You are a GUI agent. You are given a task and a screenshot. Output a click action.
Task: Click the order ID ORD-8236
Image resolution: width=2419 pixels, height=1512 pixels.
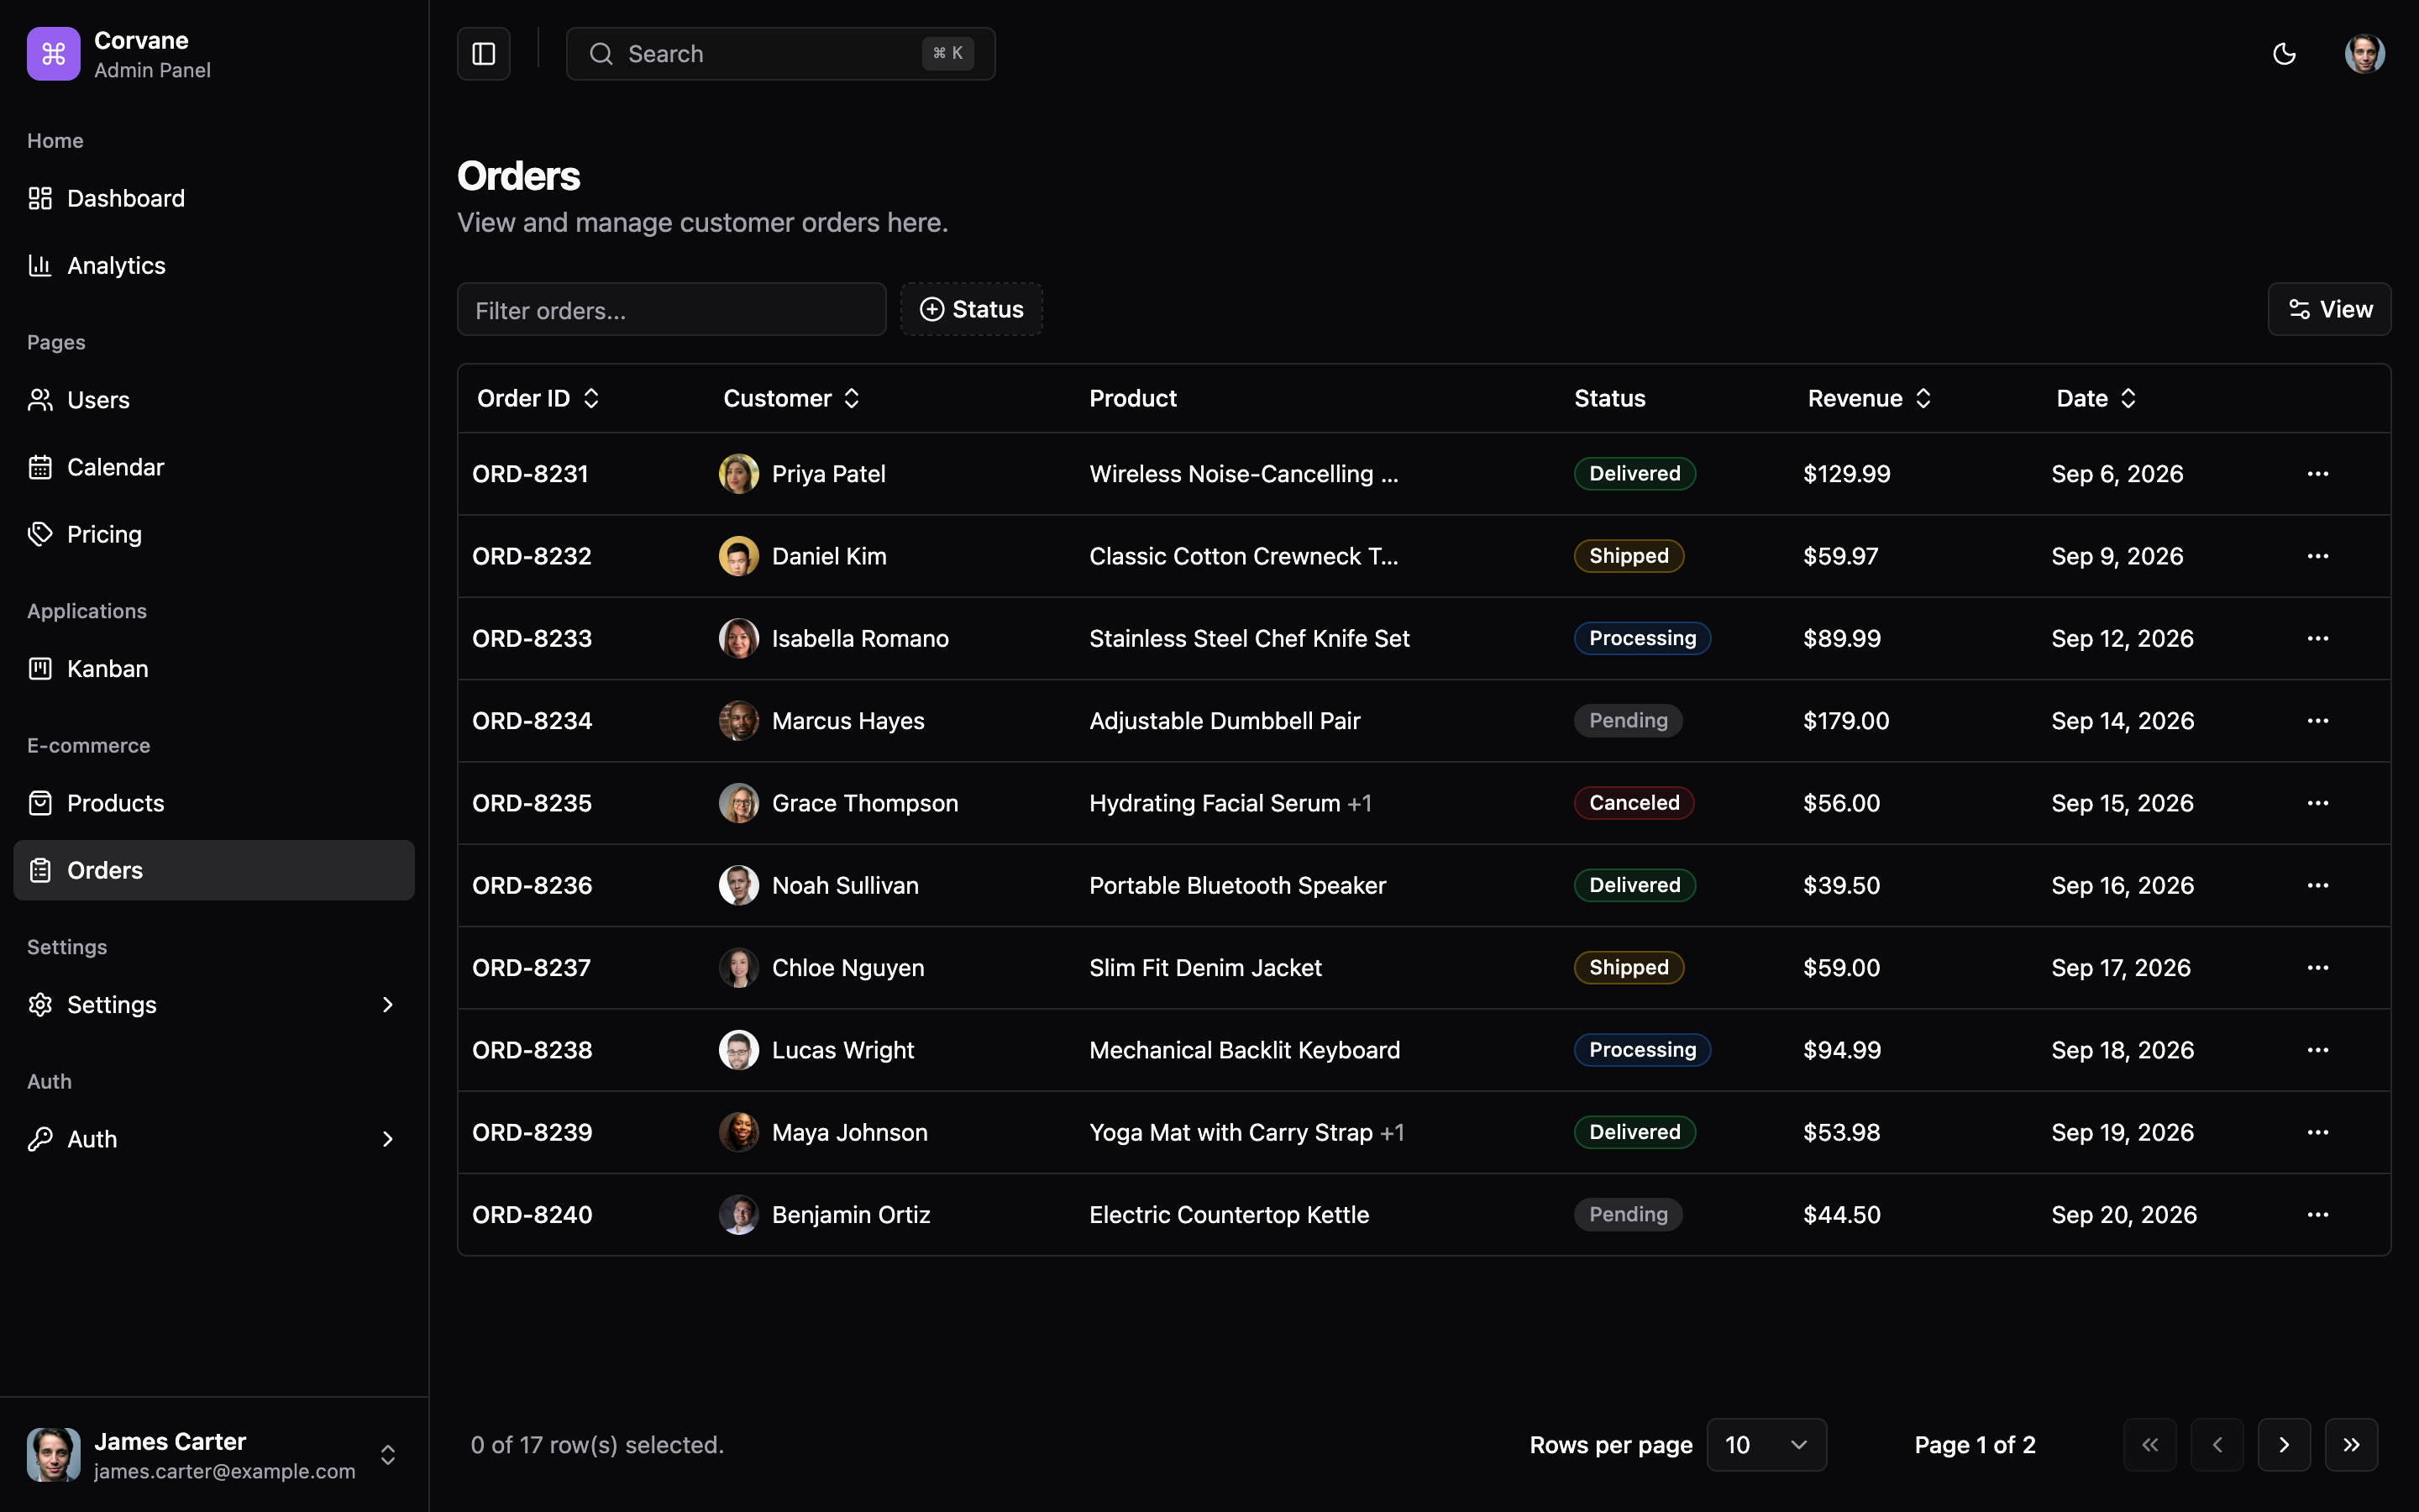pyautogui.click(x=533, y=886)
